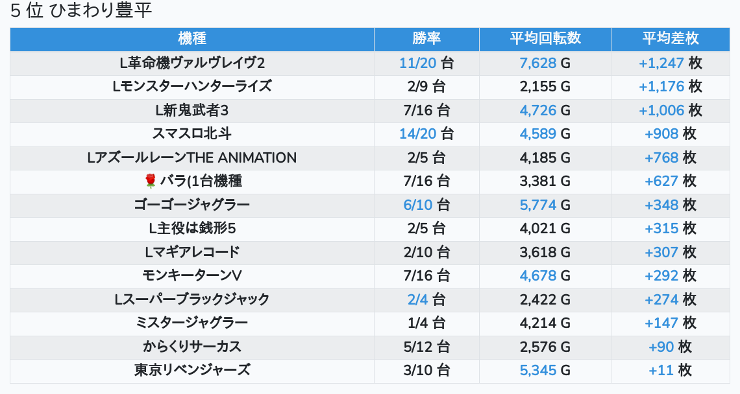Viewport: 740px width, 394px height.
Task: Click the 平均回転数 column header
Action: click(x=545, y=39)
